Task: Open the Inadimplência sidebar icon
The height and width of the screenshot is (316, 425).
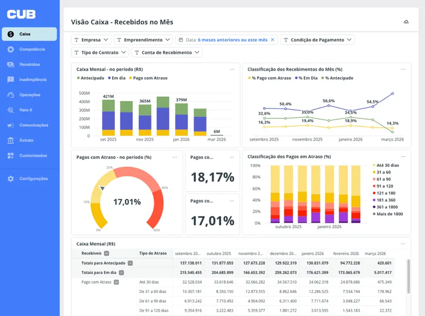Action: [x=11, y=80]
